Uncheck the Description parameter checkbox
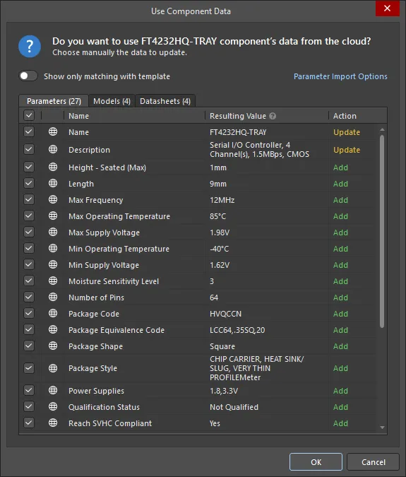 click(29, 149)
